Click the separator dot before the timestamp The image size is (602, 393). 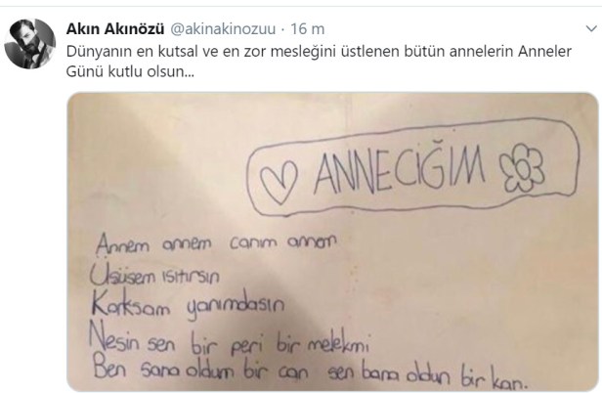283,29
